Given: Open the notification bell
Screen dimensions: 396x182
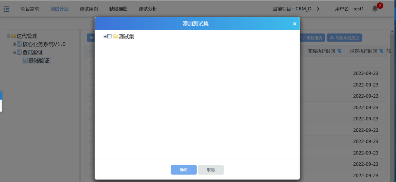Looking at the screenshot, I should tap(375, 9).
